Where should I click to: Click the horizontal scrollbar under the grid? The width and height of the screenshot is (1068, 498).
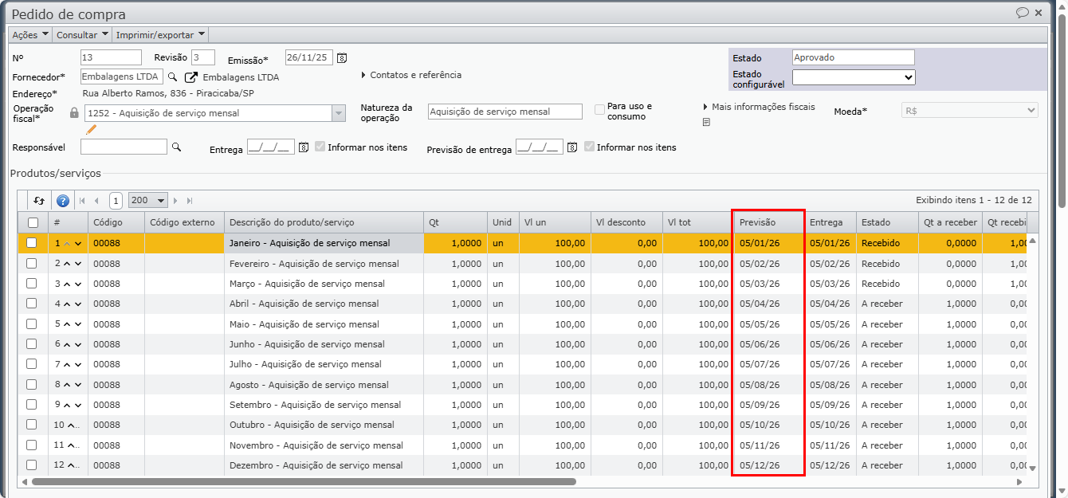tap(303, 481)
